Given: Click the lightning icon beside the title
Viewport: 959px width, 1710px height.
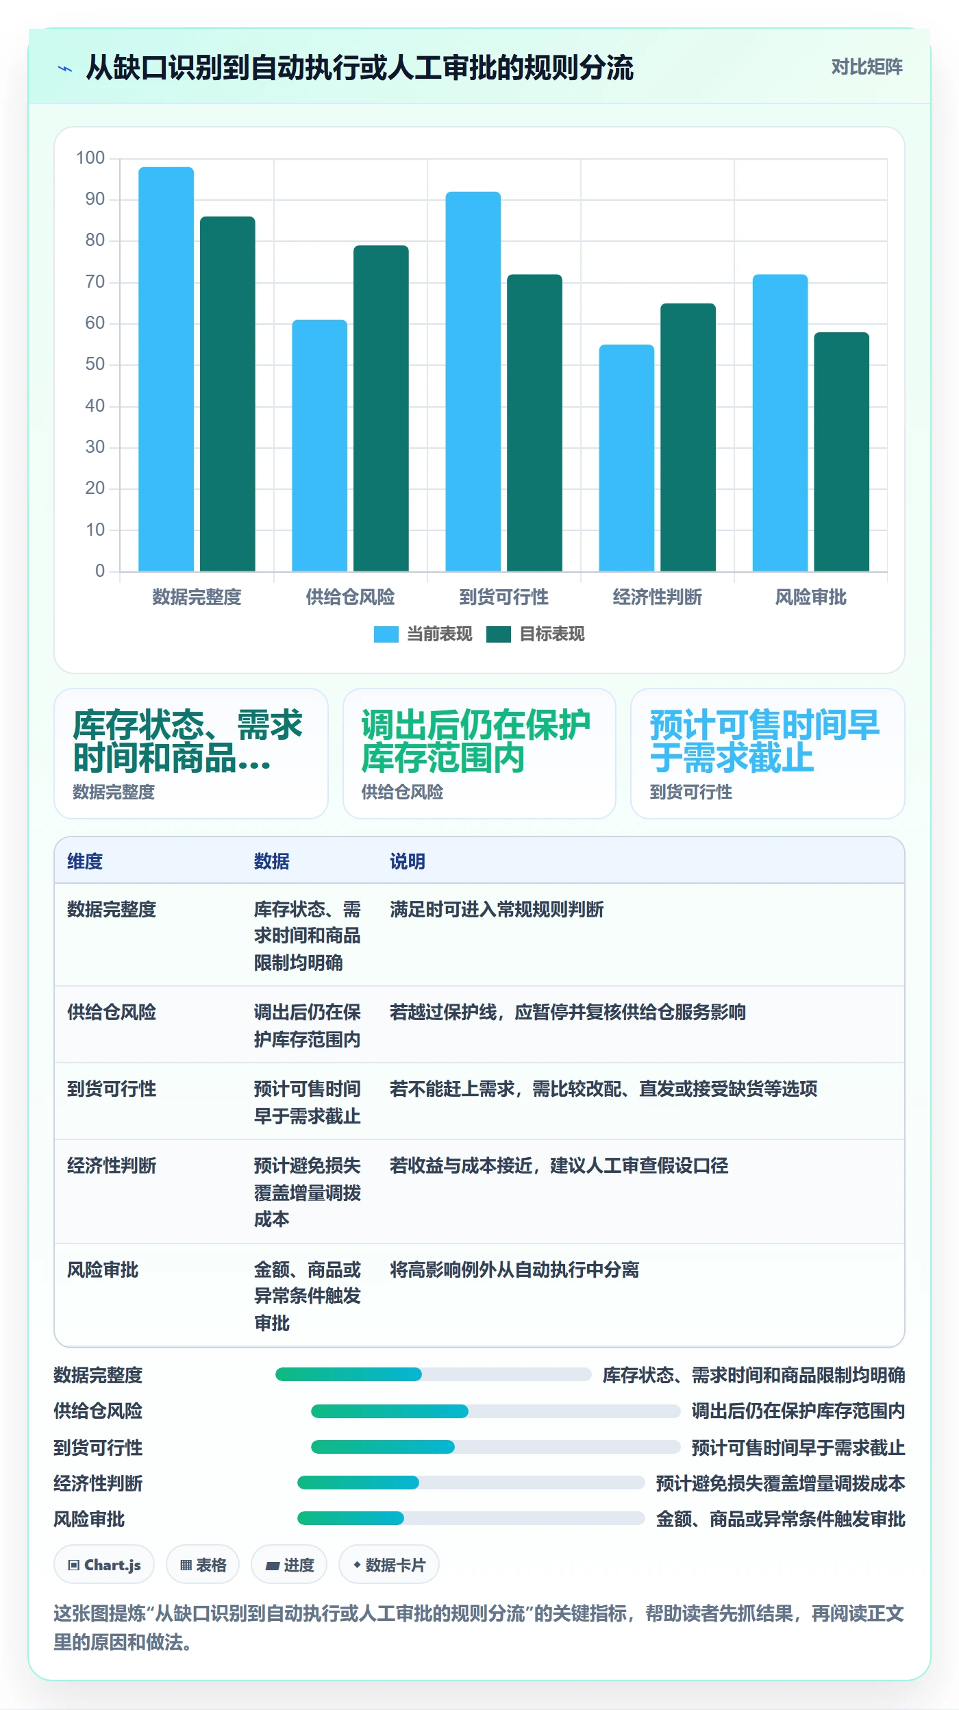Looking at the screenshot, I should [x=65, y=69].
